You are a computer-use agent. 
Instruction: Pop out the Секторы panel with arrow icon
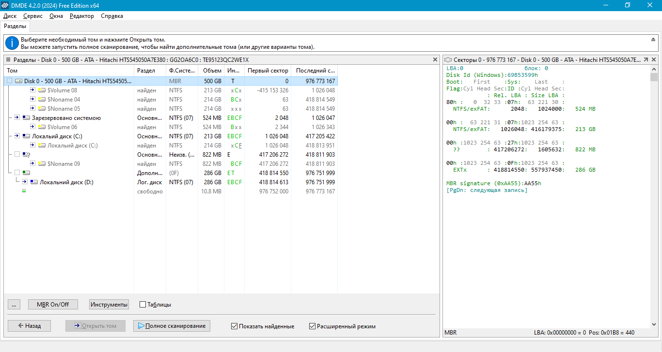coord(645,59)
